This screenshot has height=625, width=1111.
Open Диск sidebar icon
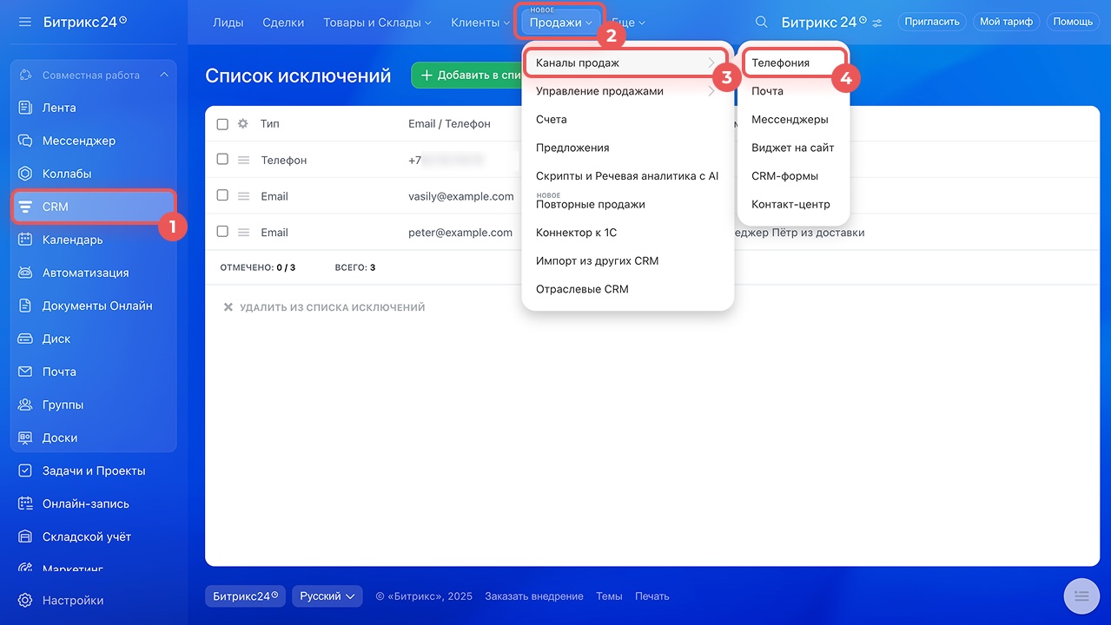point(25,339)
